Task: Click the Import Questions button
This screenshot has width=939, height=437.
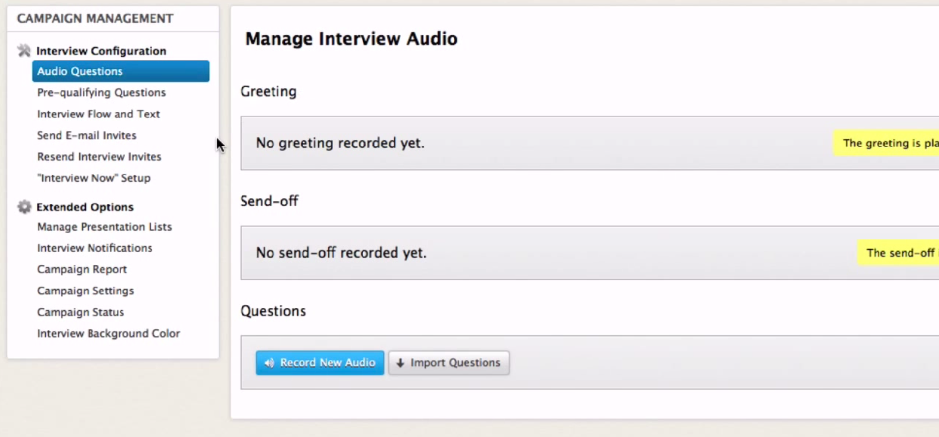Action: 449,363
